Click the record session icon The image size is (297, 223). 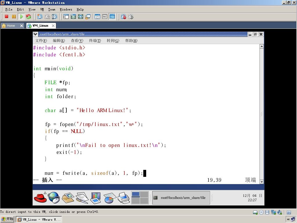pos(124,17)
